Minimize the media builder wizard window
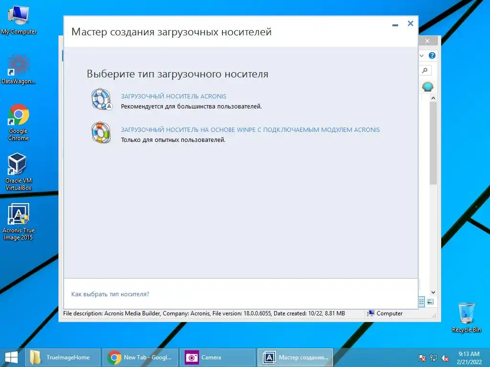This screenshot has width=490, height=367. click(x=395, y=25)
